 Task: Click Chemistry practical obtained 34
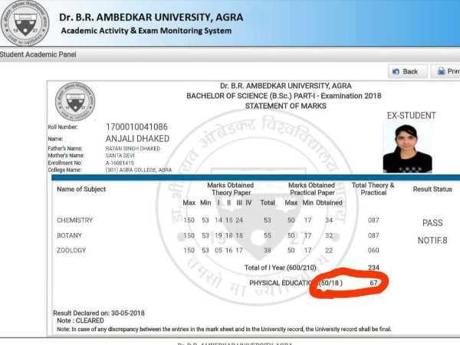[x=329, y=220]
